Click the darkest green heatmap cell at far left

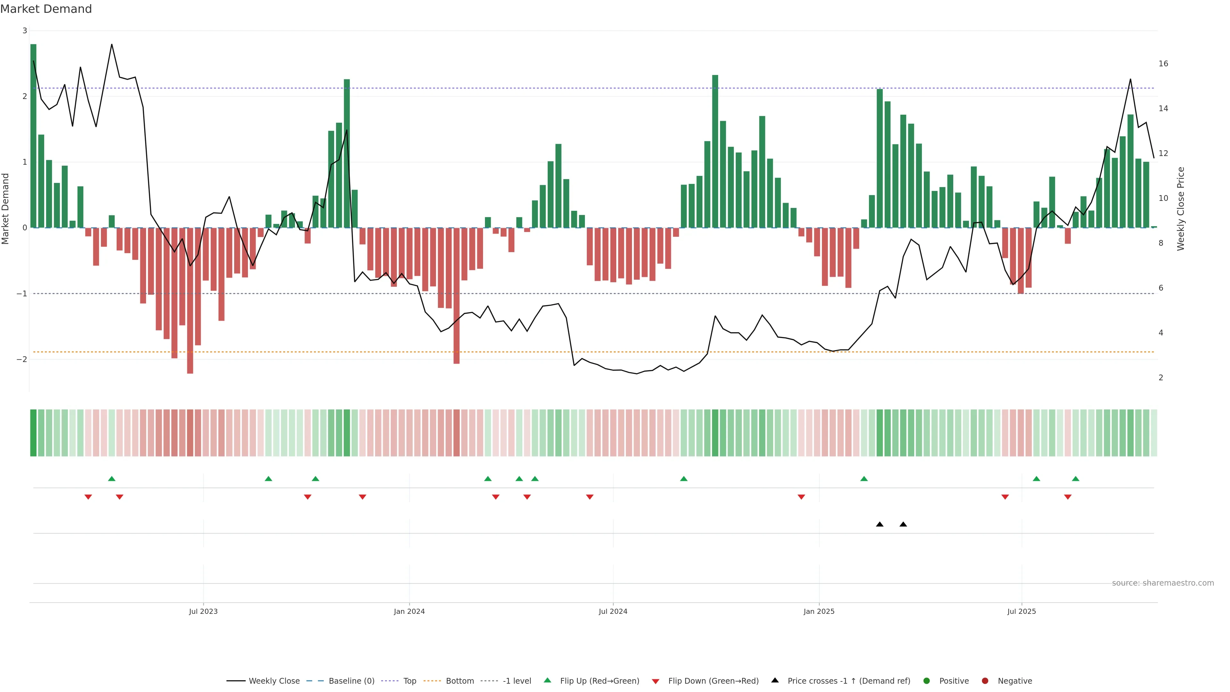click(x=33, y=433)
